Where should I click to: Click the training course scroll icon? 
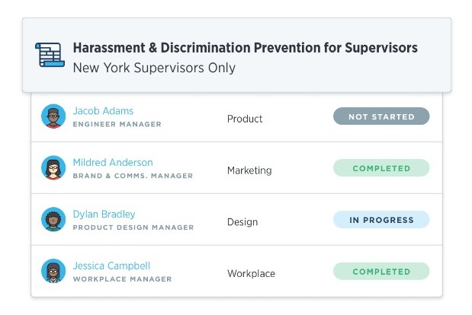50,55
